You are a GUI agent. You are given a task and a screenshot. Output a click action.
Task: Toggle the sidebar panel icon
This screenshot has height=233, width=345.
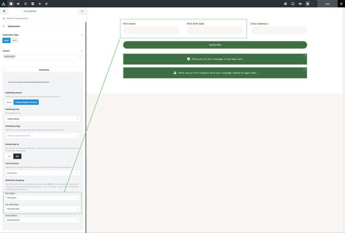pos(11,4)
